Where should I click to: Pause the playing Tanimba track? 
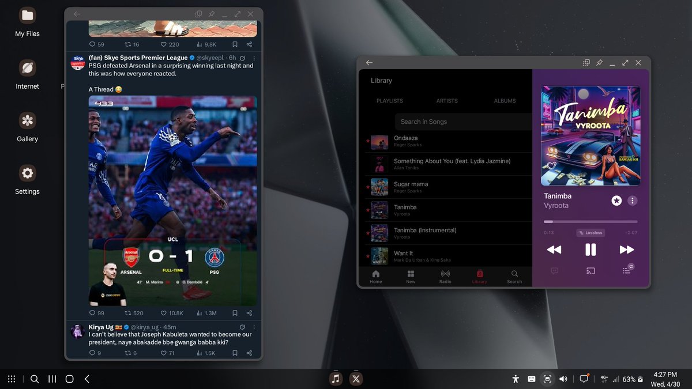[591, 250]
